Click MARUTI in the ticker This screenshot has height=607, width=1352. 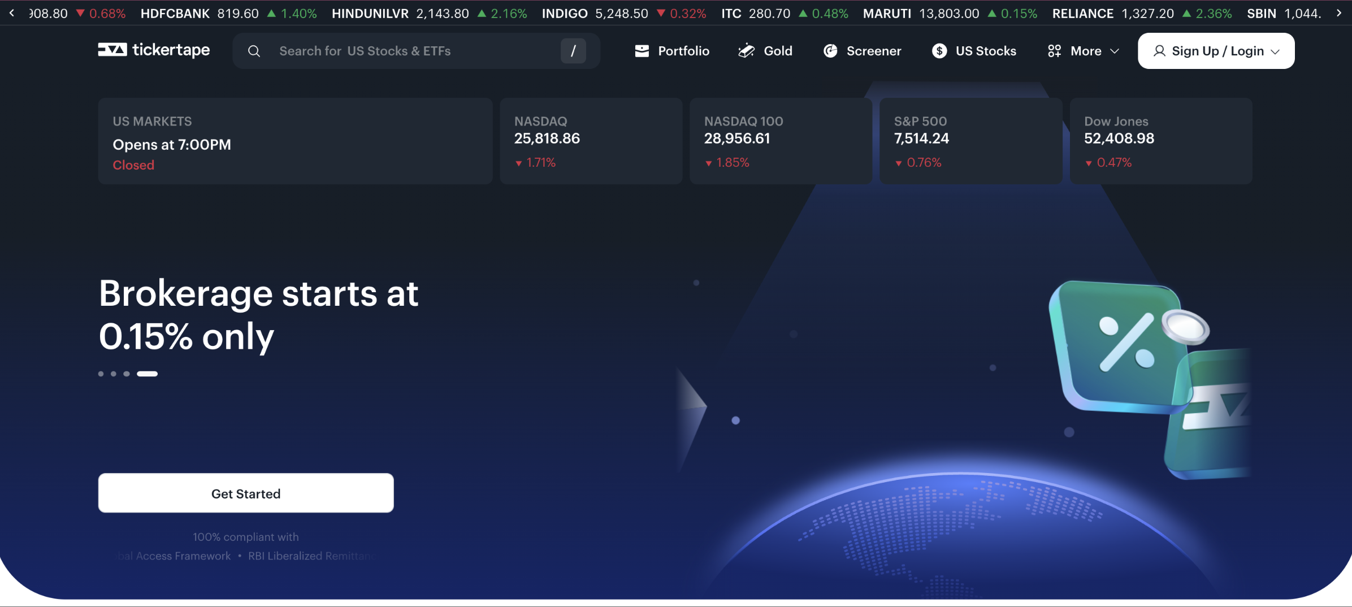pos(887,14)
